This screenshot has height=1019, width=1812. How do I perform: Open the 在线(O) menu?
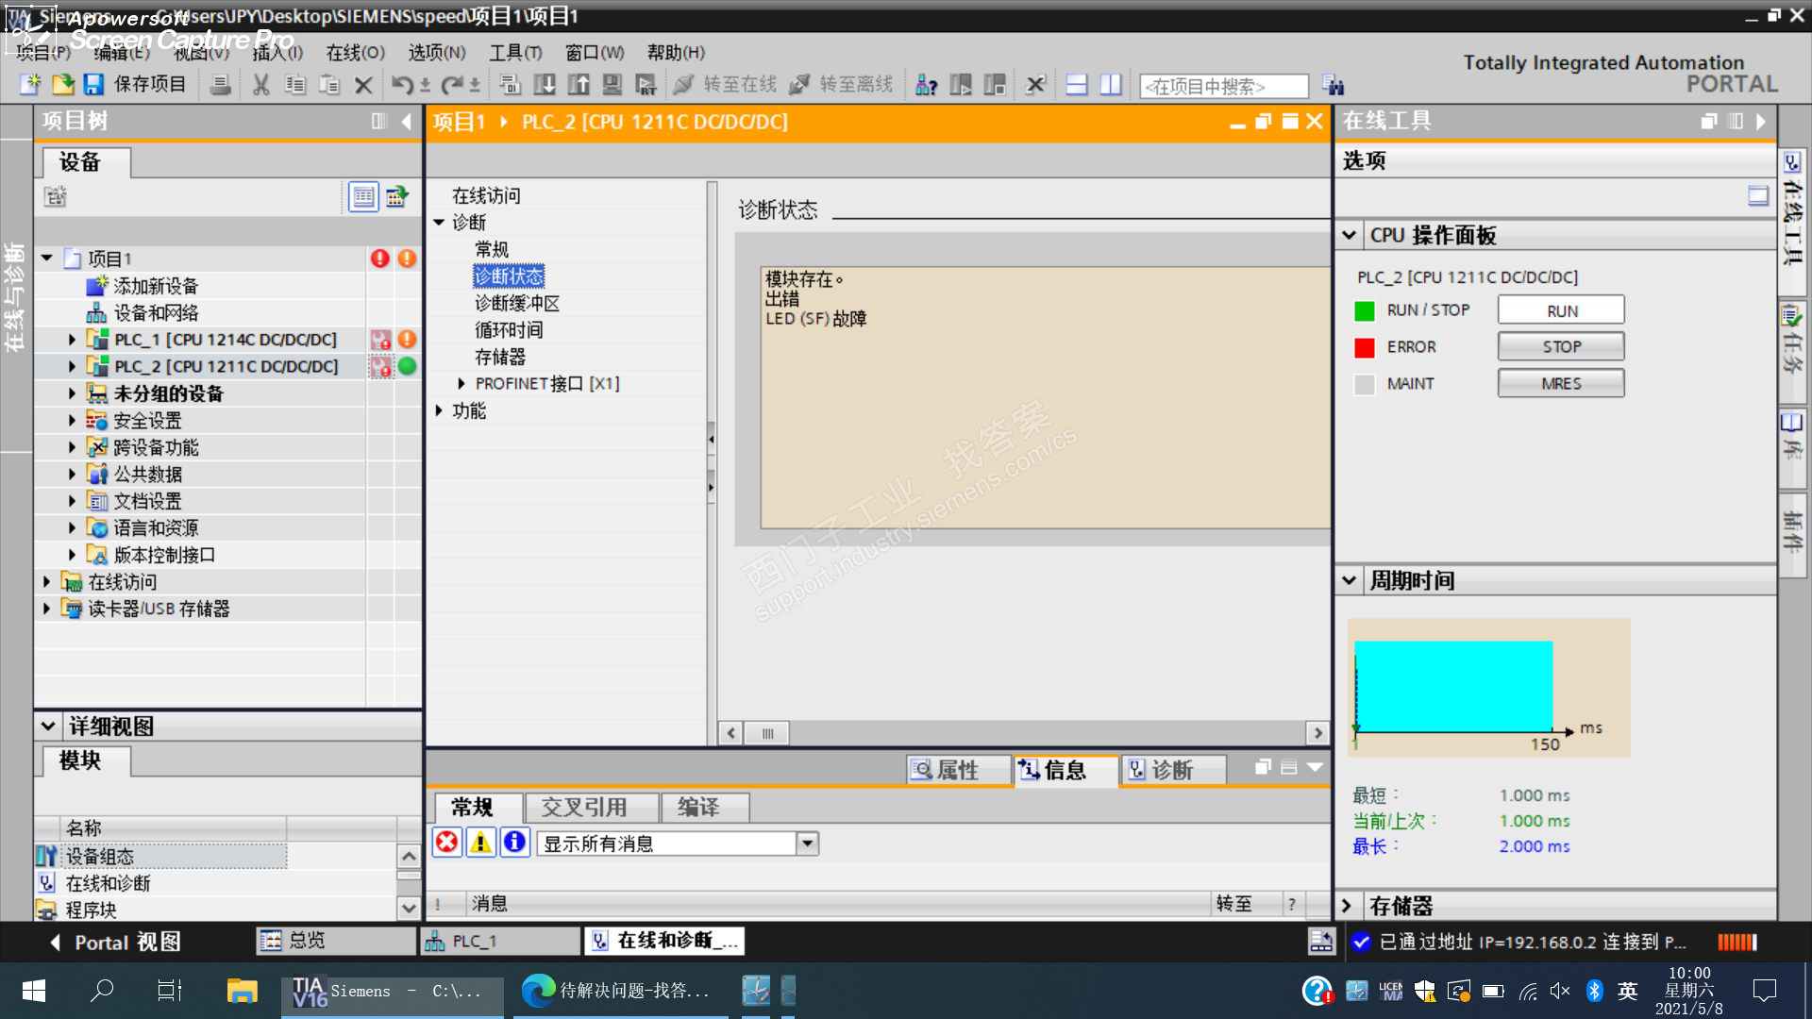point(355,53)
